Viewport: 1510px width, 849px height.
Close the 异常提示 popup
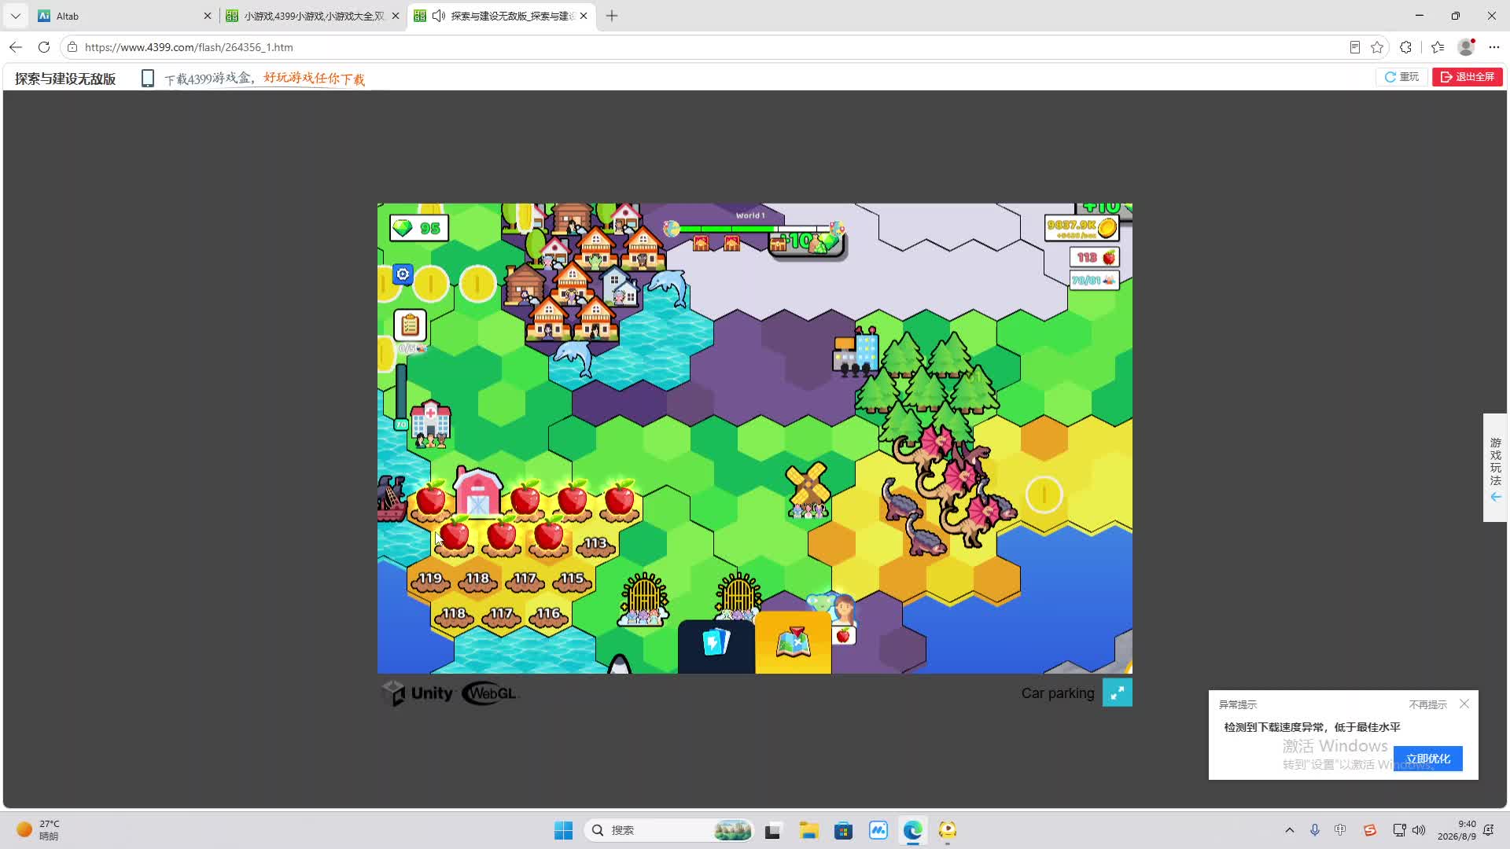point(1464,704)
